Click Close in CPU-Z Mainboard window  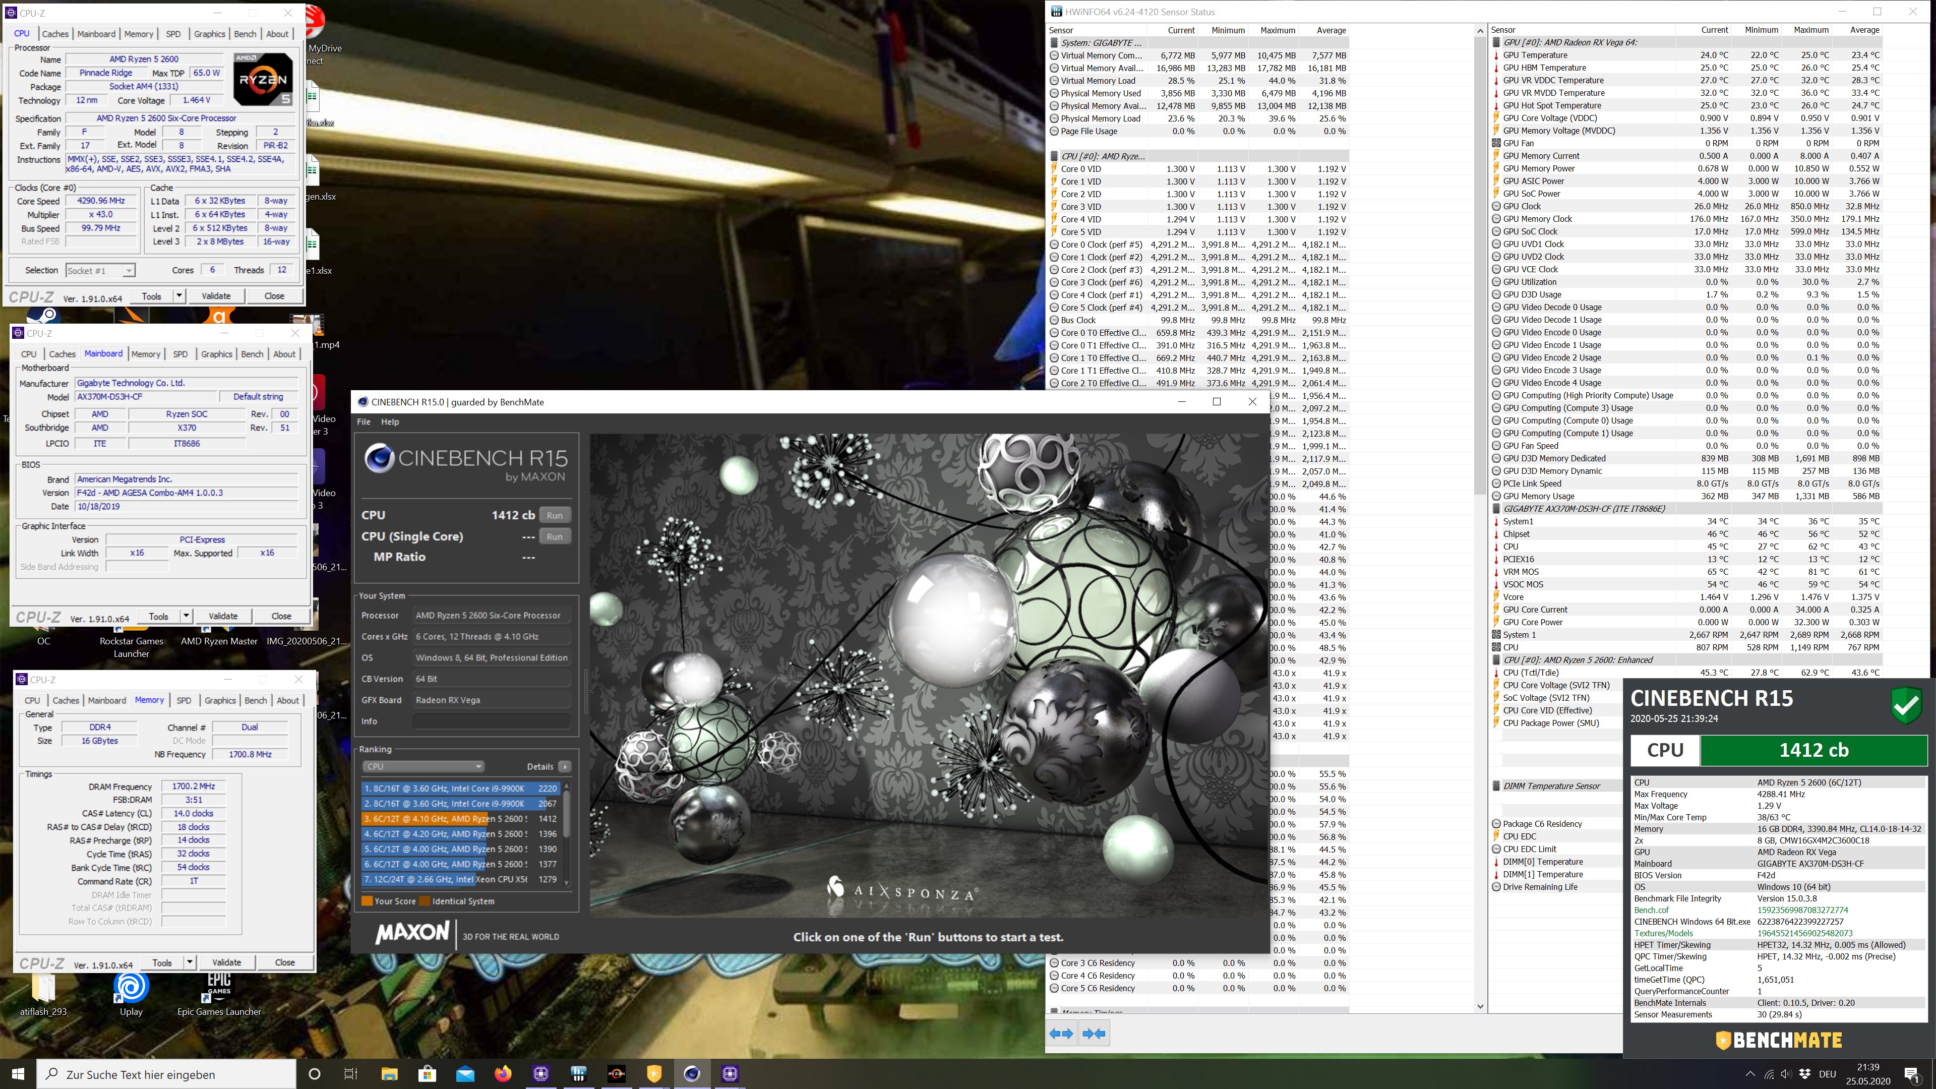pos(281,616)
